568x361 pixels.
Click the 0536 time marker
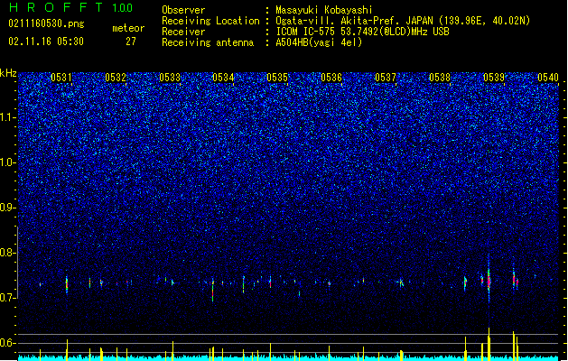point(331,77)
